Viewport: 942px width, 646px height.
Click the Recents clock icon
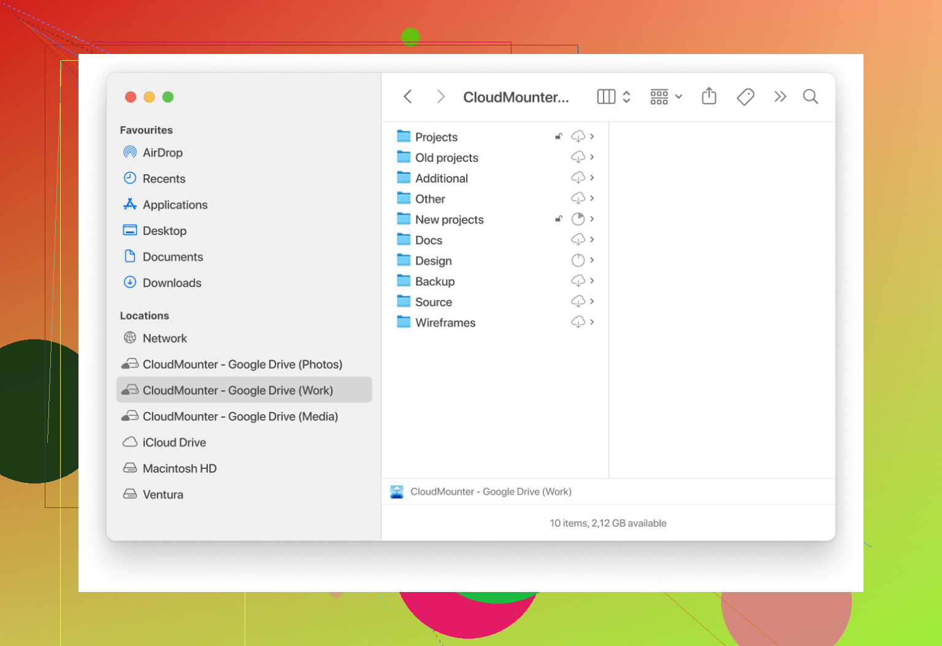click(x=130, y=178)
